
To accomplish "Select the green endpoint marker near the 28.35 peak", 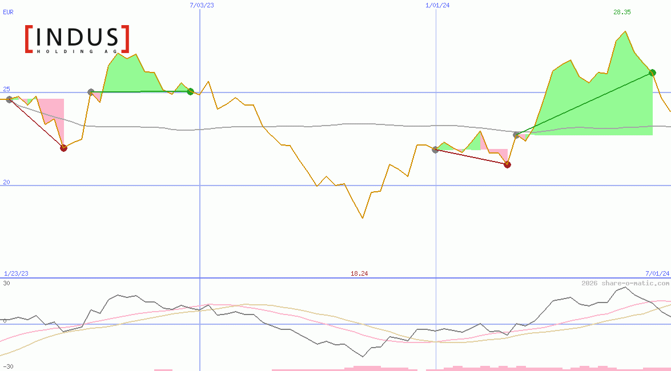I will [x=652, y=72].
